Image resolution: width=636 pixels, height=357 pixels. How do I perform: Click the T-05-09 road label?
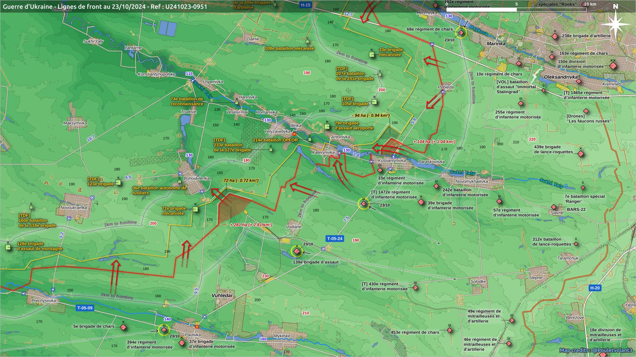pyautogui.click(x=85, y=308)
